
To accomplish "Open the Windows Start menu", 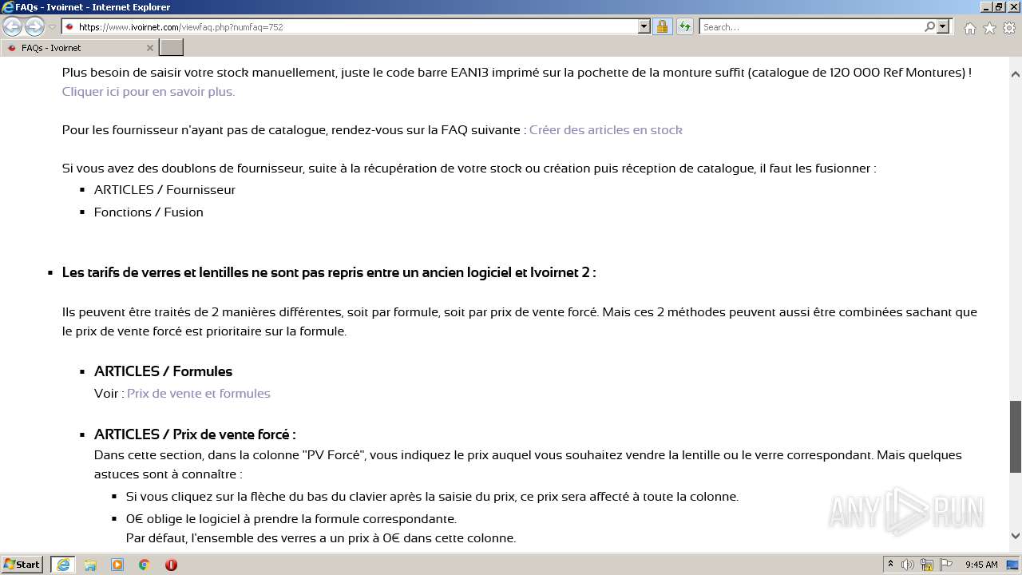I will click(x=22, y=564).
